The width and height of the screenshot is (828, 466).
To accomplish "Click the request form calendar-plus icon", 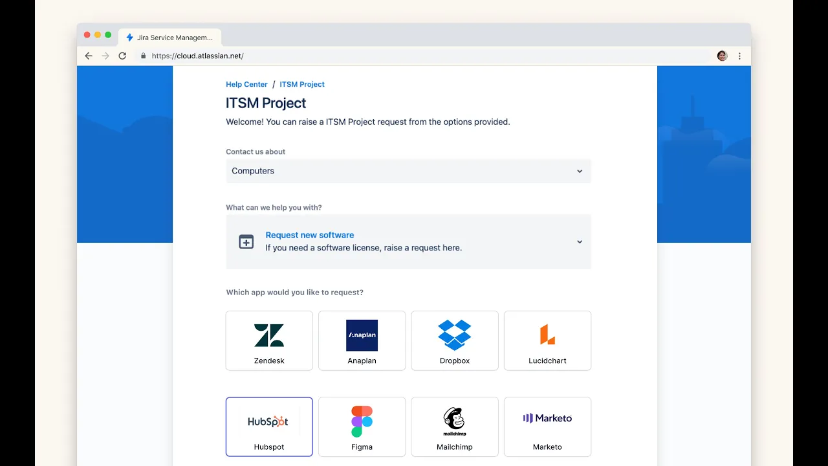I will pyautogui.click(x=246, y=241).
